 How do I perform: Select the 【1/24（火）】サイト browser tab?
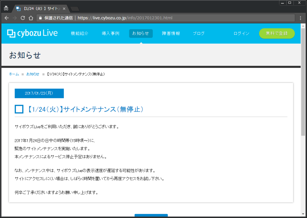40,9
